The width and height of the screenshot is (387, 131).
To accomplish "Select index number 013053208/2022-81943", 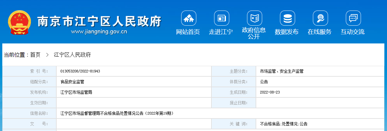I will coord(80,71).
